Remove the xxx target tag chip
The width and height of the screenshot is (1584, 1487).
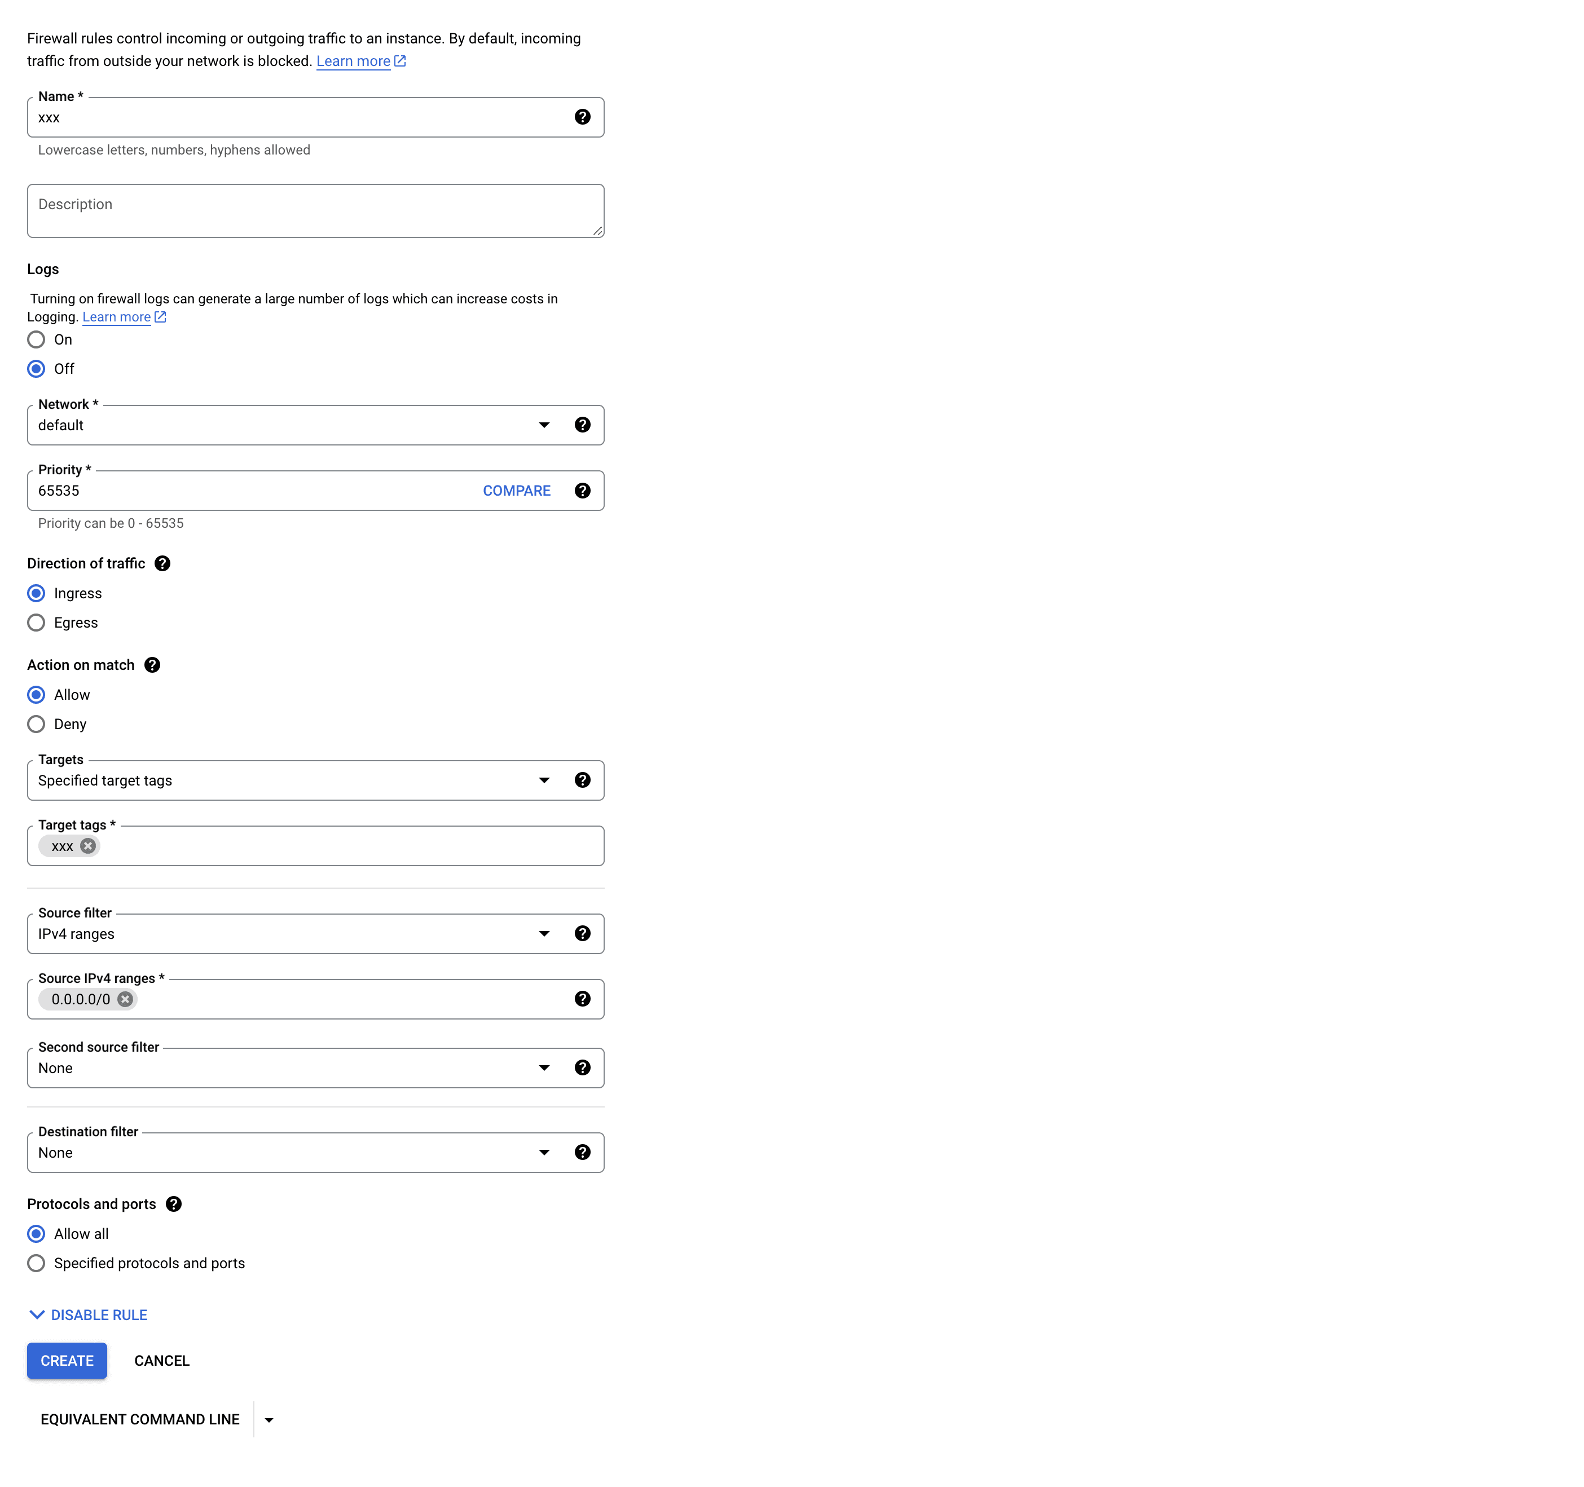89,846
